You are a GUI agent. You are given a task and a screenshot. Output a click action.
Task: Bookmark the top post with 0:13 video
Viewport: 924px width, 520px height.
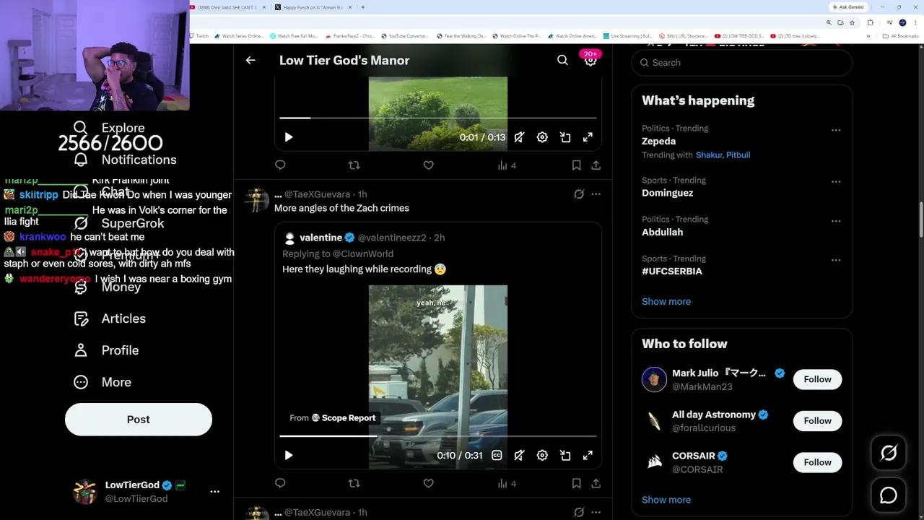coord(576,165)
